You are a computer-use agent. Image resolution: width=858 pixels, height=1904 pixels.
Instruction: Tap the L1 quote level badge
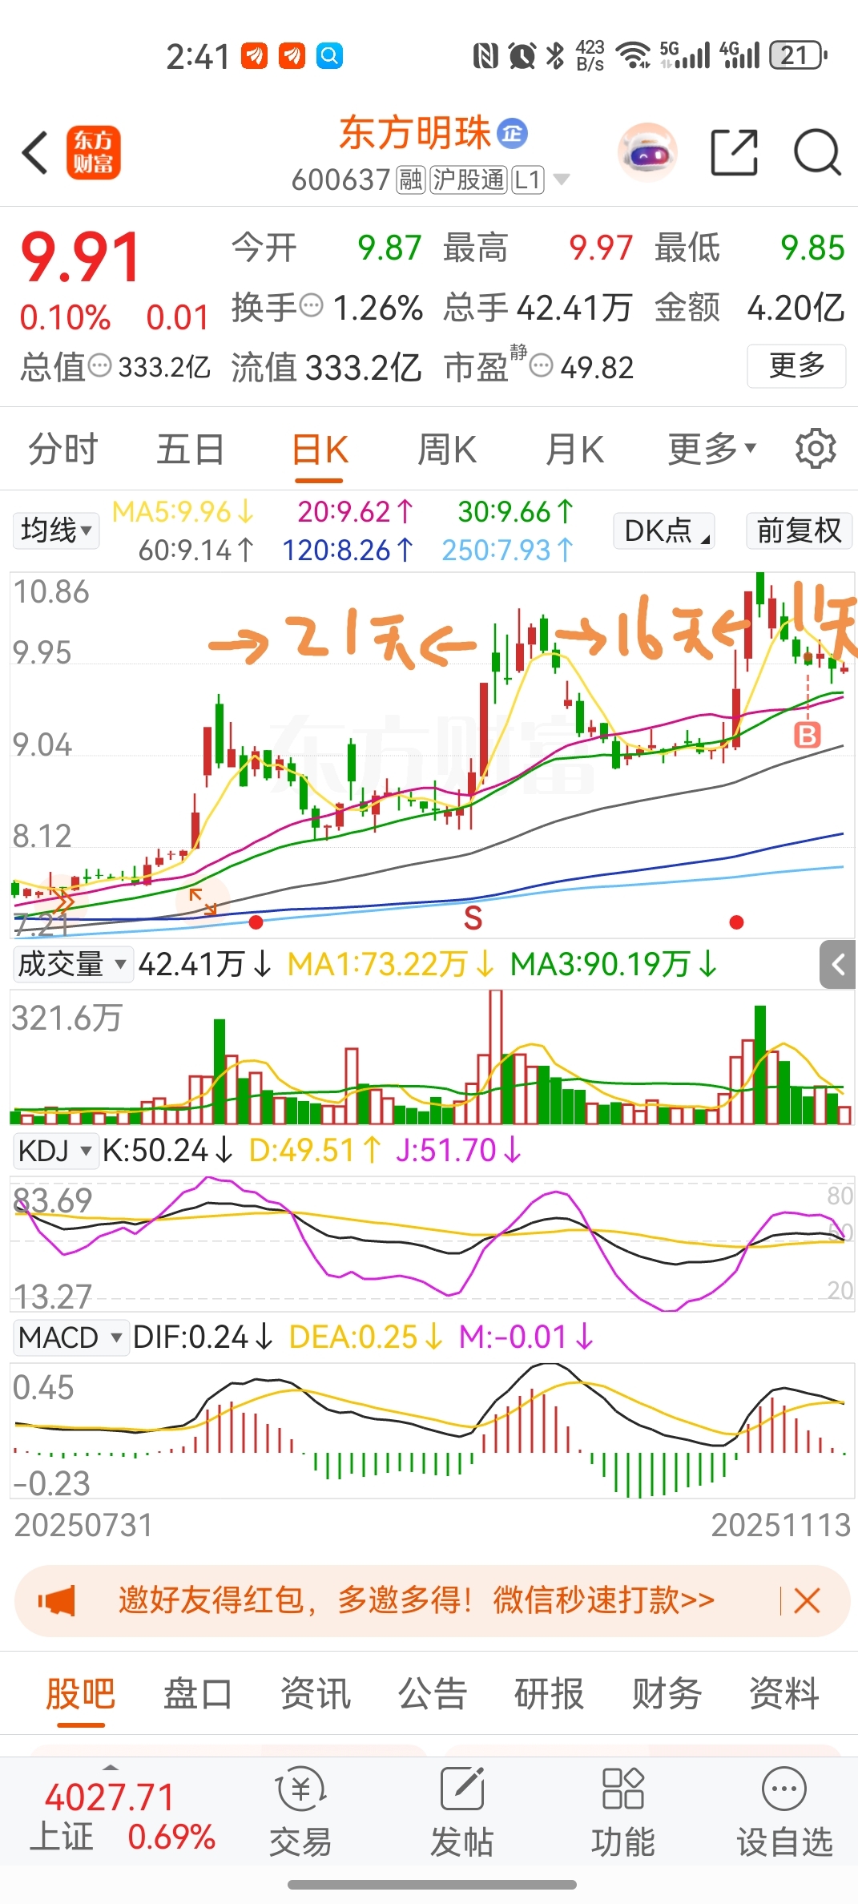(528, 180)
